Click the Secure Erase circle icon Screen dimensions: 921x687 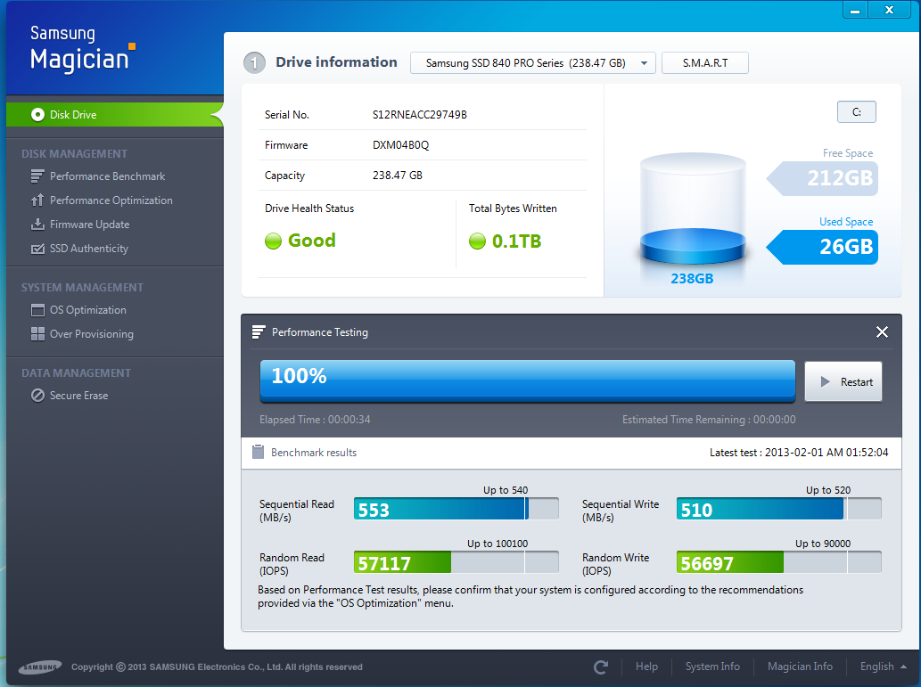pos(37,396)
